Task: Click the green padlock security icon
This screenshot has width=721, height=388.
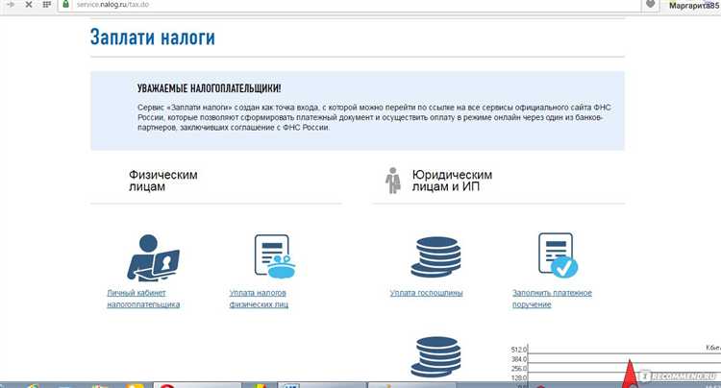Action: click(65, 5)
